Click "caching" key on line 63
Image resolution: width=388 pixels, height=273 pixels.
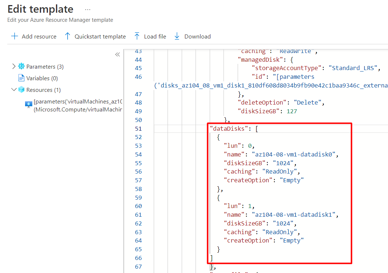coord(239,232)
